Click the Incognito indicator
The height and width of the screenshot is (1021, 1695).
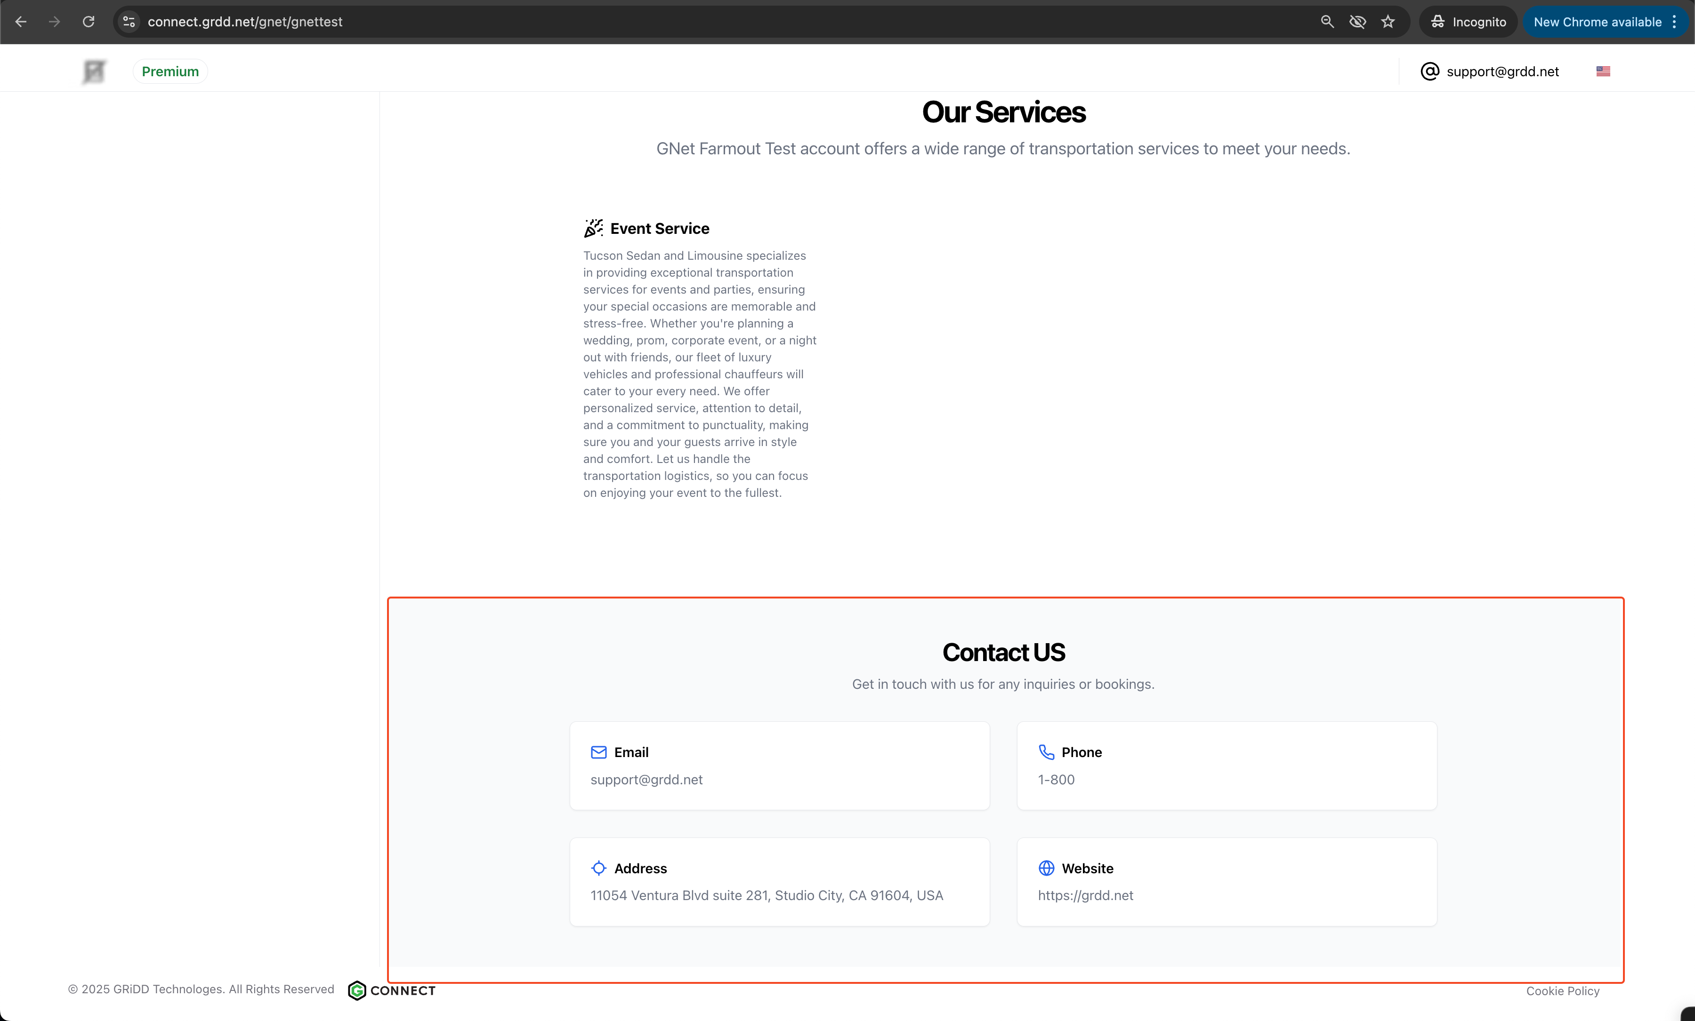tap(1468, 22)
